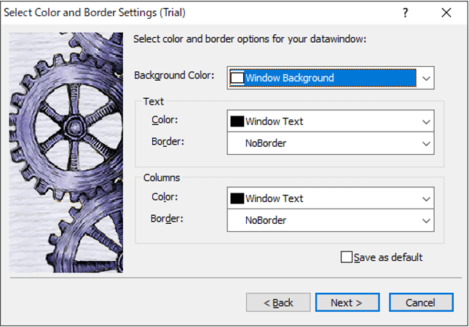Click the gears wizard illustration
This screenshot has width=469, height=327.
point(66,153)
